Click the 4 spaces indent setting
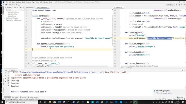Viewport: 186px width, 104px height. pos(169,99)
